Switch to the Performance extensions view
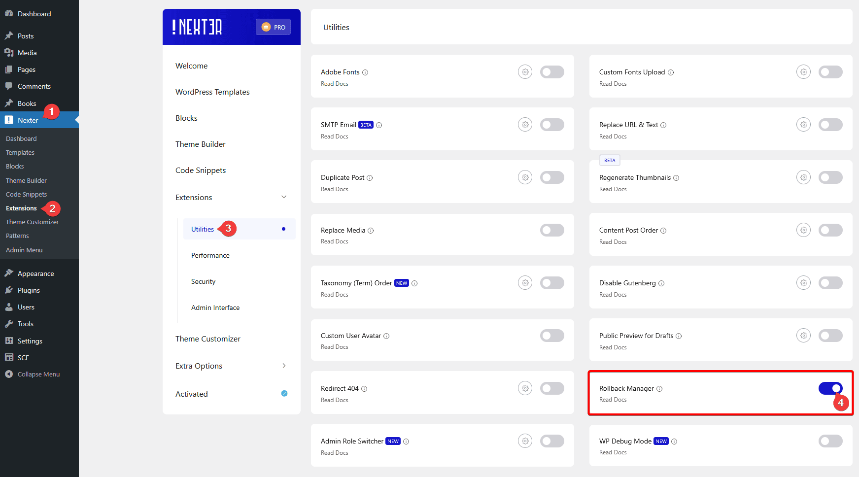The height and width of the screenshot is (477, 859). pos(210,255)
